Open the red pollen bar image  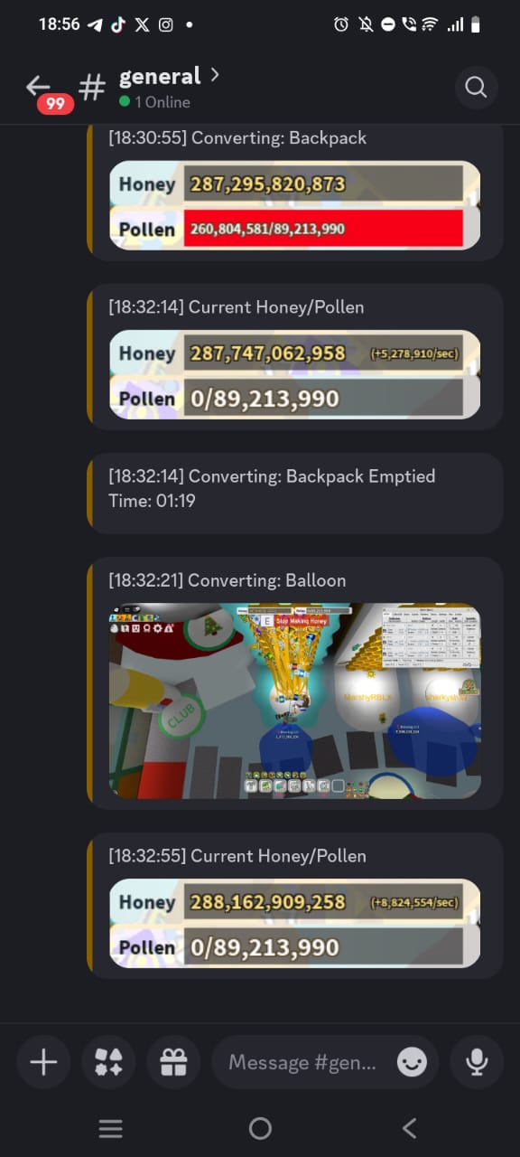pyautogui.click(x=294, y=206)
